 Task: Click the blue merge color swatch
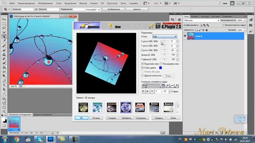tap(161, 68)
